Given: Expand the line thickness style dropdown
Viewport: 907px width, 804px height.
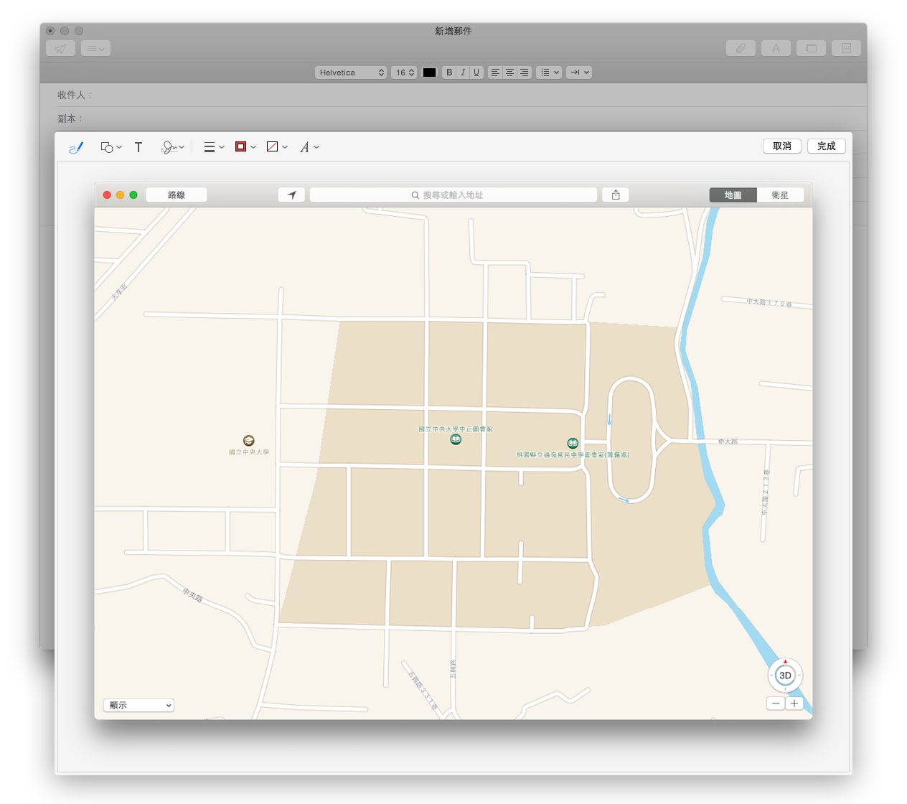Looking at the screenshot, I should point(214,147).
